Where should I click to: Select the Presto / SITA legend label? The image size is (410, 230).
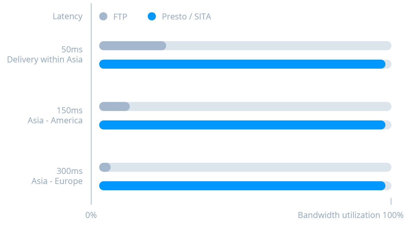[x=186, y=17]
